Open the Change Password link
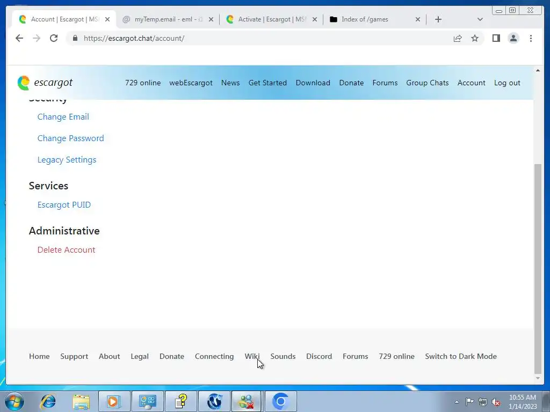The image size is (550, 412). pyautogui.click(x=70, y=138)
